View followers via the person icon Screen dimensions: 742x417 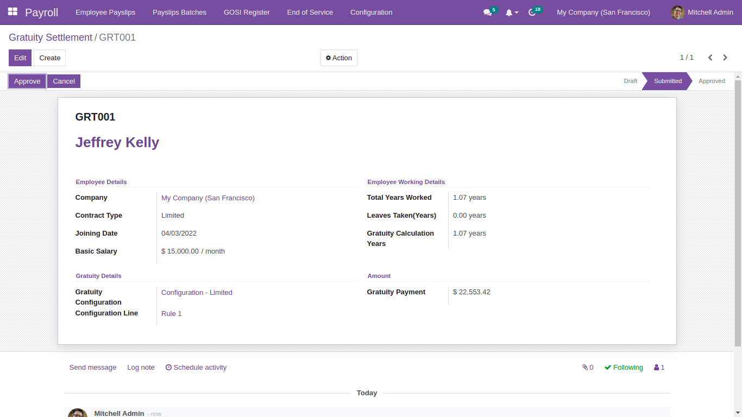[x=656, y=368]
